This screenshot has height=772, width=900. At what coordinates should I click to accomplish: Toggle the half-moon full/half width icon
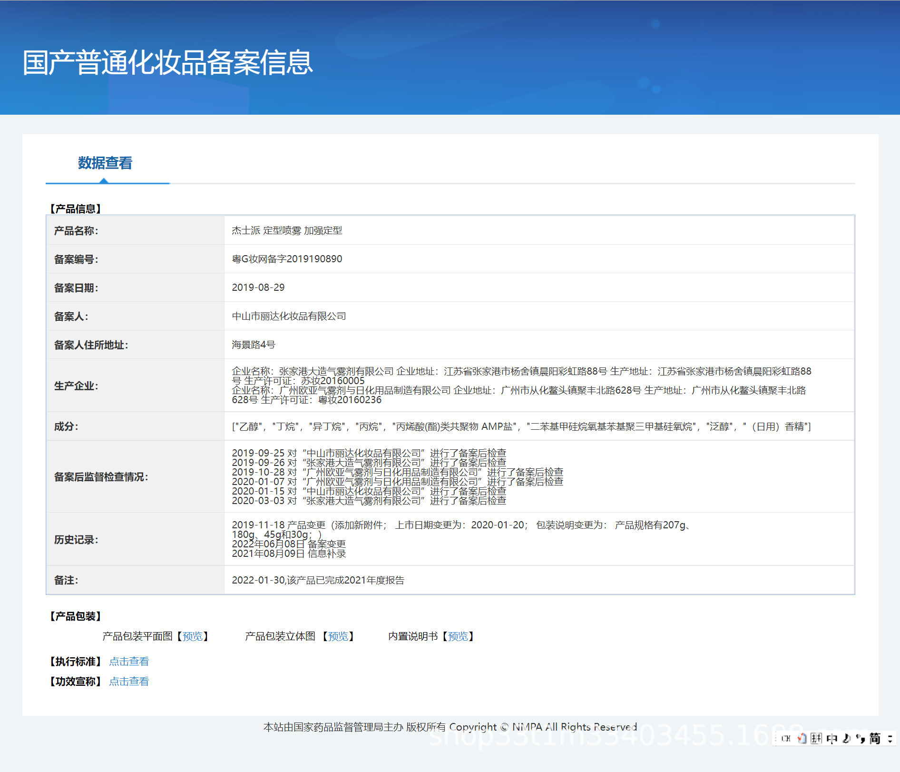[x=846, y=739]
